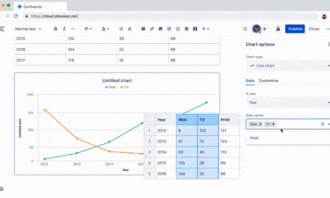This screenshot has width=330, height=198.
Task: Click row number 3 in popup table
Action: [149, 152]
